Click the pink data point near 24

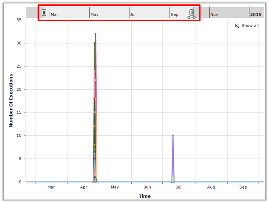click(x=94, y=71)
